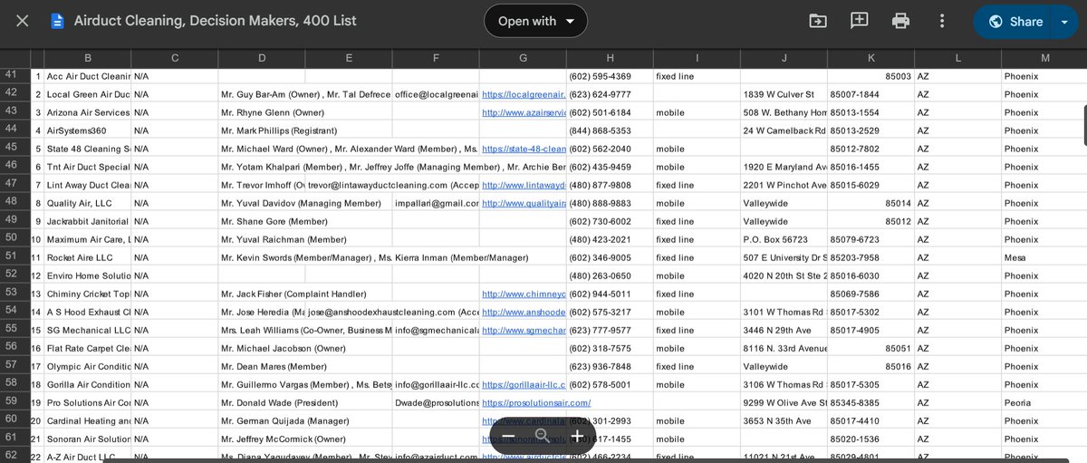Click the 'Peoria' city cell
The image size is (1087, 463).
click(1044, 402)
